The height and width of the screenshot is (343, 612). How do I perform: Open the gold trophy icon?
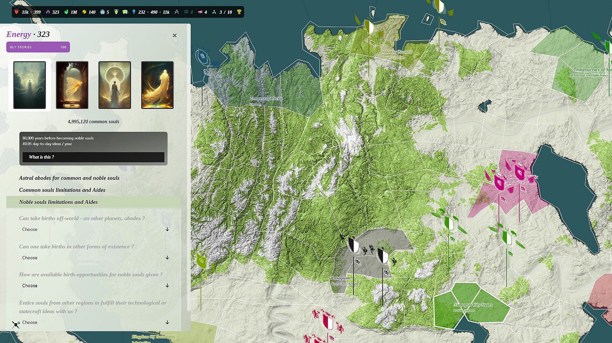pyautogui.click(x=239, y=12)
